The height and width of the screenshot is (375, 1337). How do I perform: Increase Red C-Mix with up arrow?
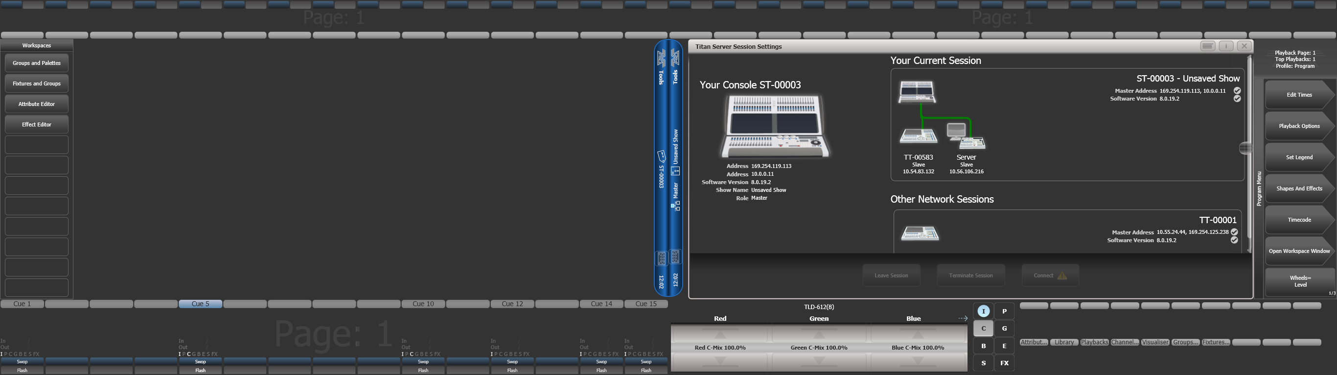coord(720,333)
